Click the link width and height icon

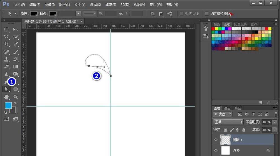pyautogui.click(x=121, y=13)
